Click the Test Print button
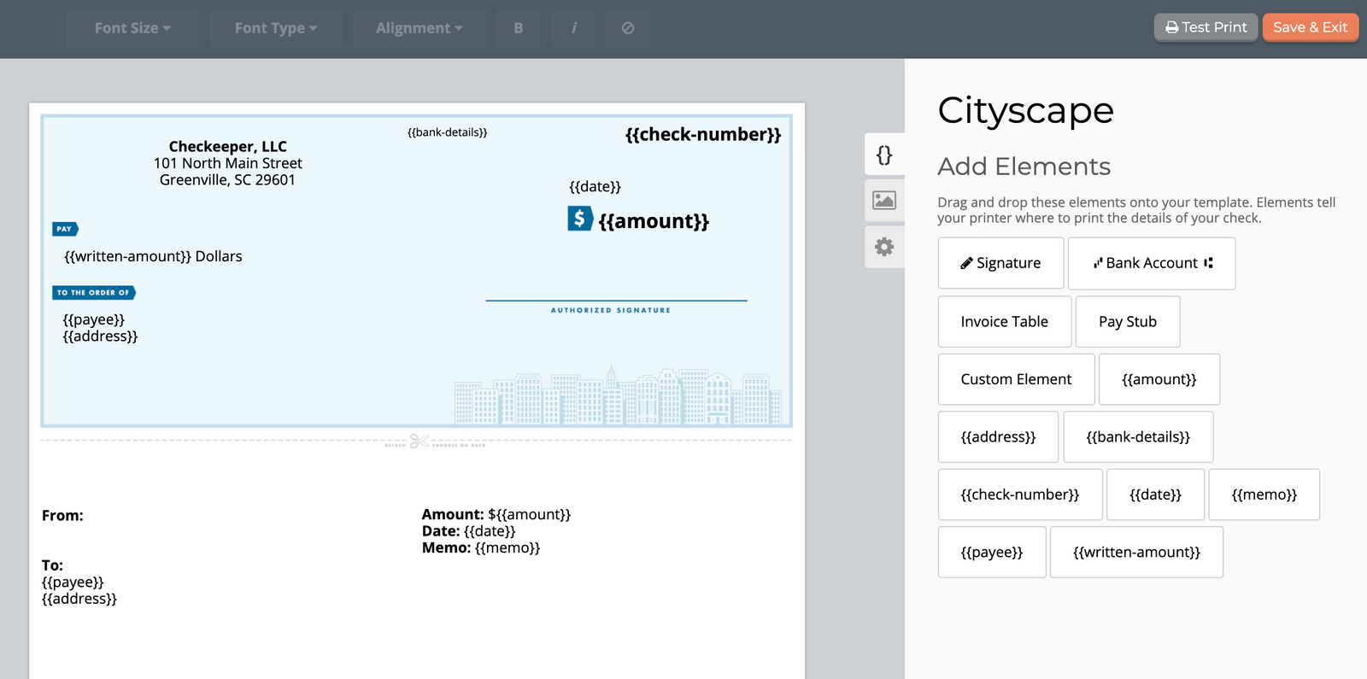The image size is (1367, 679). point(1206,27)
